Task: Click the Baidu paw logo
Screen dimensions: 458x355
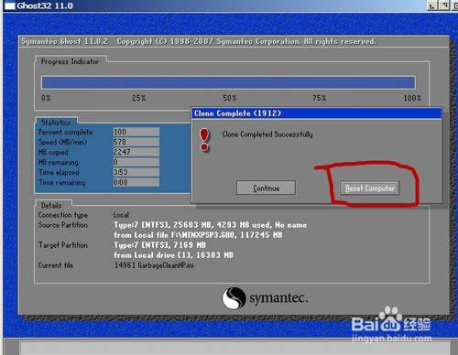Action: tap(390, 319)
